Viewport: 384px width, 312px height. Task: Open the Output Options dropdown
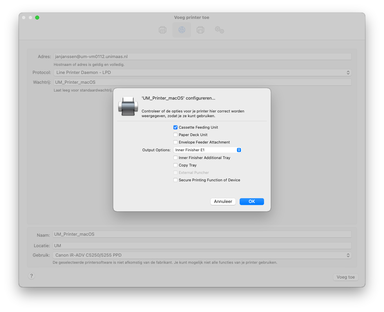tap(207, 150)
